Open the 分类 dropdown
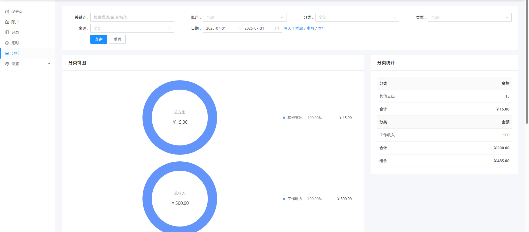Screen dimensions: 529x232 357,17
